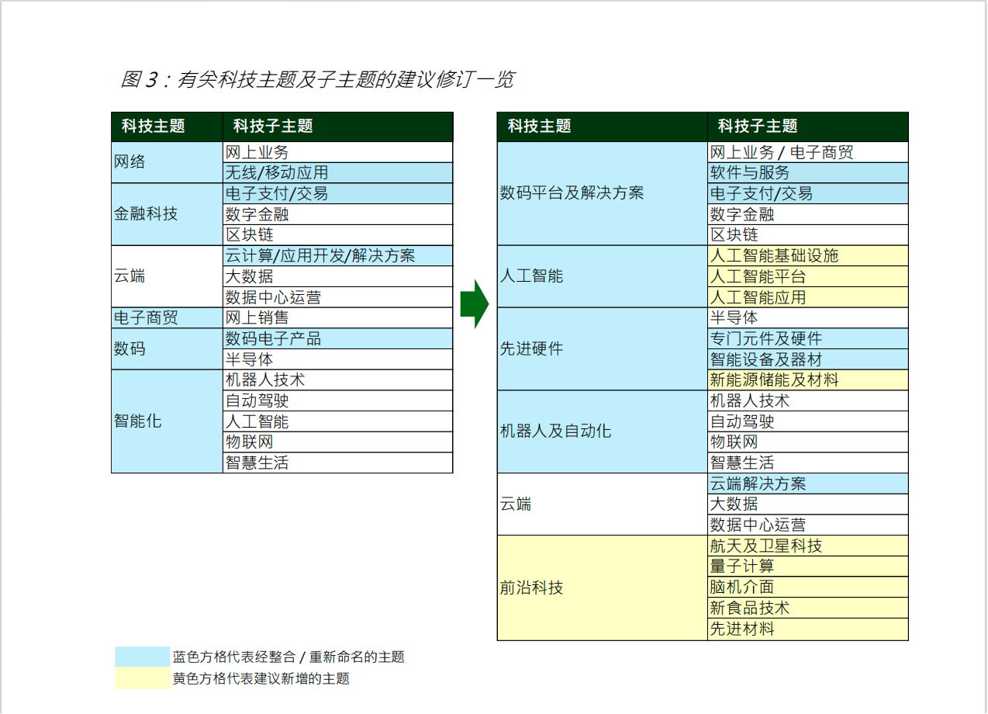Click the 前沿科技 theme cell
The height and width of the screenshot is (714, 988).
pos(603,587)
